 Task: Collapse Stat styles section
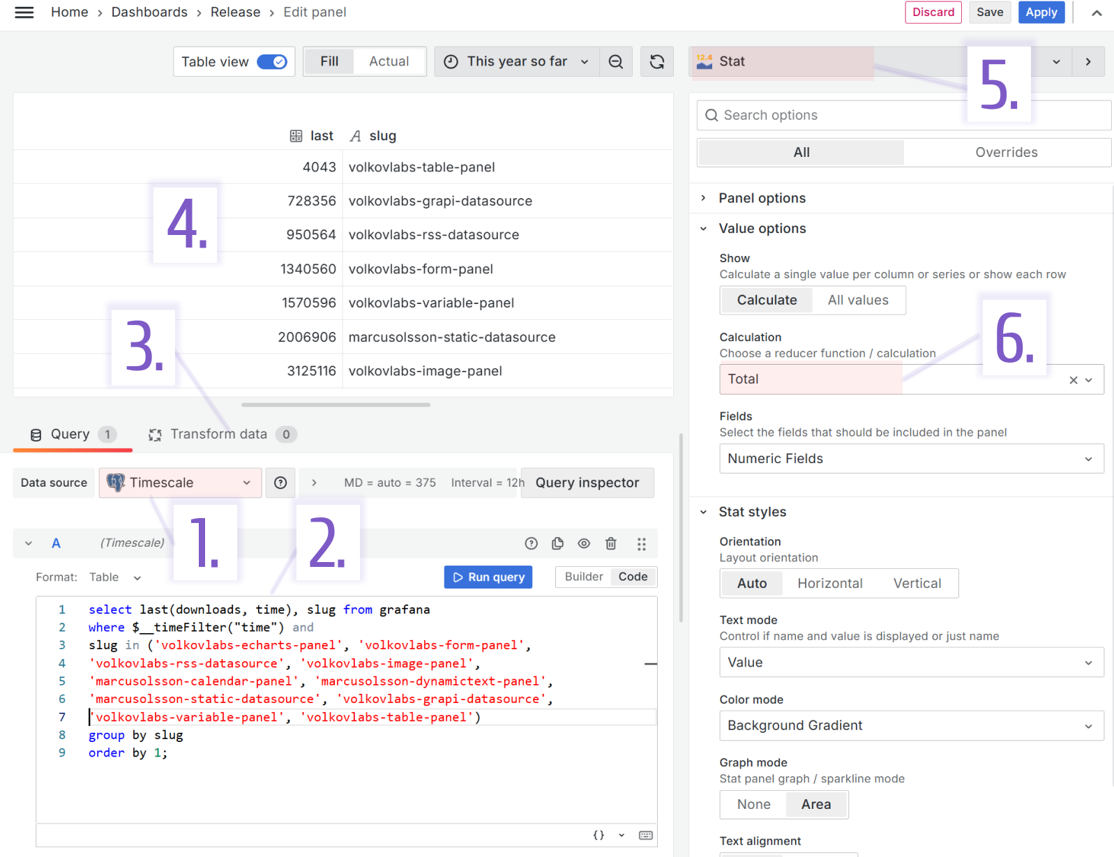(752, 512)
